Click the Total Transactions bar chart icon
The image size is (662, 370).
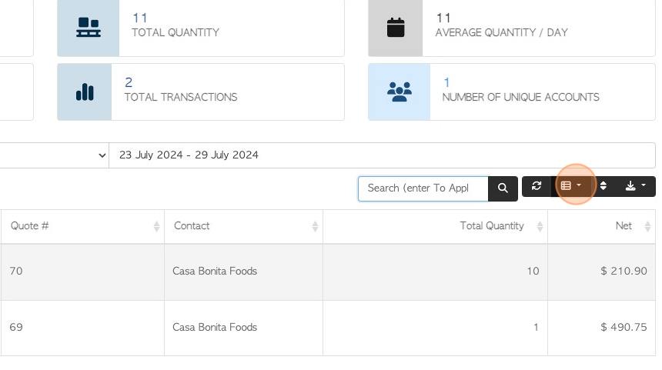pyautogui.click(x=85, y=92)
